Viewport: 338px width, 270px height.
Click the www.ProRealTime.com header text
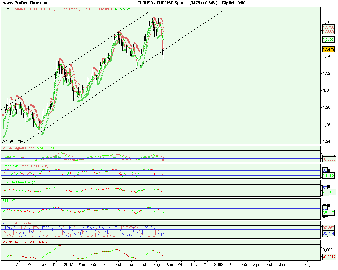pos(26,3)
